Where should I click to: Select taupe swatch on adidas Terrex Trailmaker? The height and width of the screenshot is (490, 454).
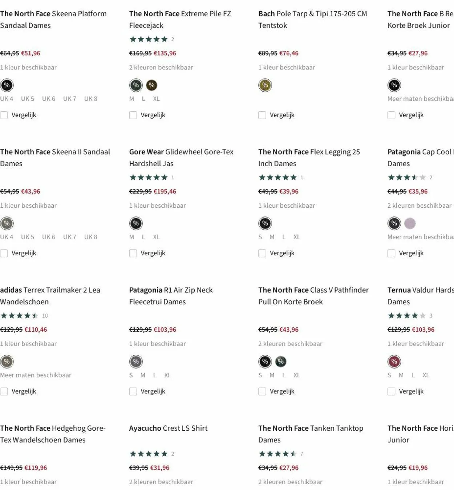tap(7, 362)
